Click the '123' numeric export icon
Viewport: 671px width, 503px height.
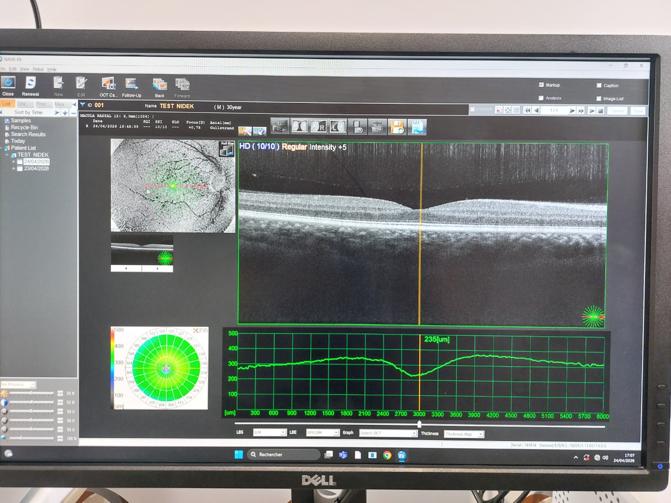[x=417, y=127]
